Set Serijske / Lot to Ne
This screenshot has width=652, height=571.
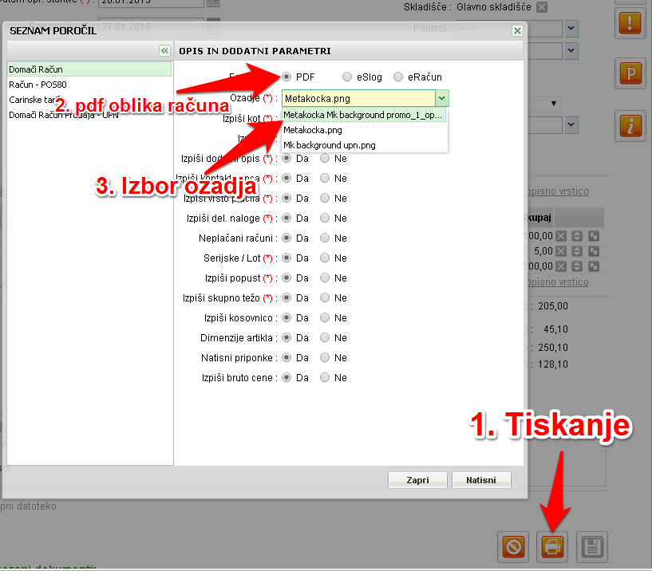pyautogui.click(x=325, y=258)
